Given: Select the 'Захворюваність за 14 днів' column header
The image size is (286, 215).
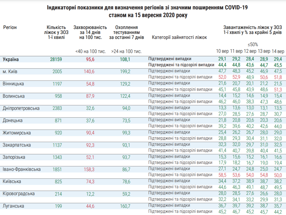Looking at the screenshot, I should 90,32.
